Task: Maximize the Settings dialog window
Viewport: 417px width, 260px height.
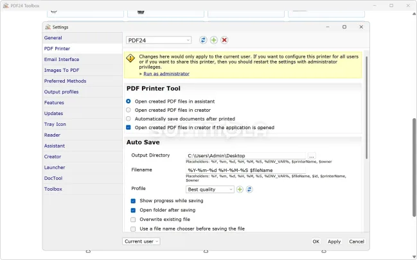Action: pyautogui.click(x=344, y=27)
